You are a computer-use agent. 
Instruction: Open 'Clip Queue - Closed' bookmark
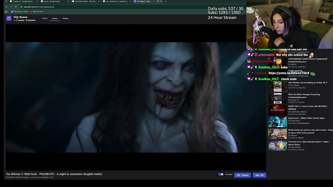point(20,12)
